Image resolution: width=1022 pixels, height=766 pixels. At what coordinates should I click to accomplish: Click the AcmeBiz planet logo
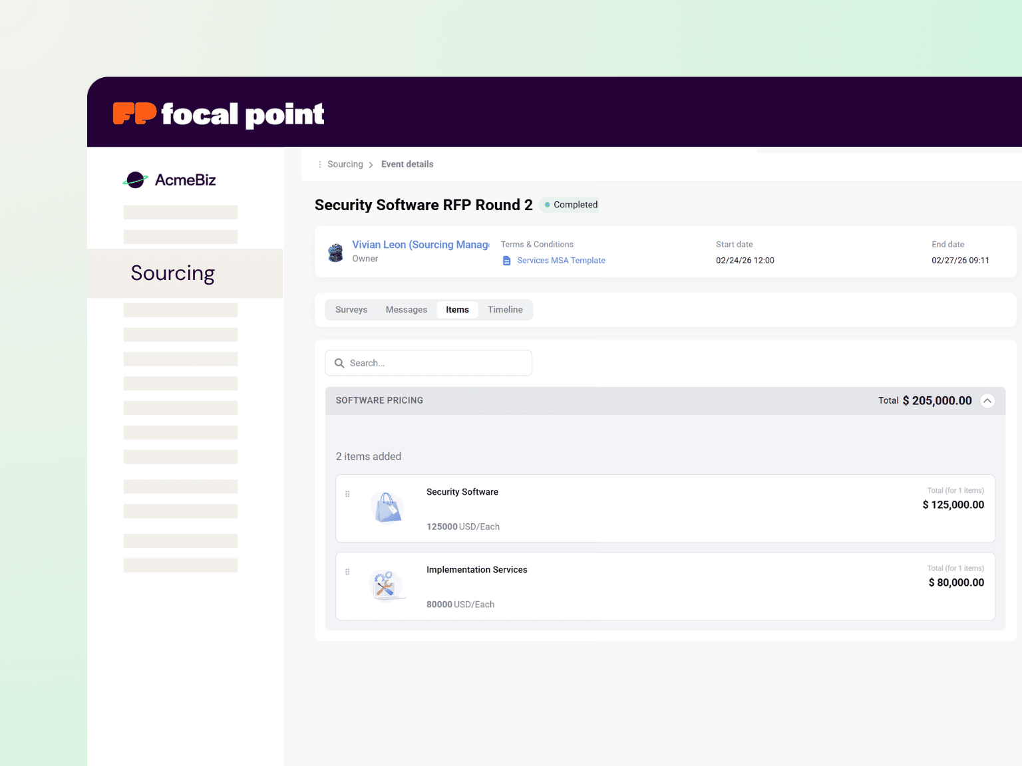pos(135,179)
